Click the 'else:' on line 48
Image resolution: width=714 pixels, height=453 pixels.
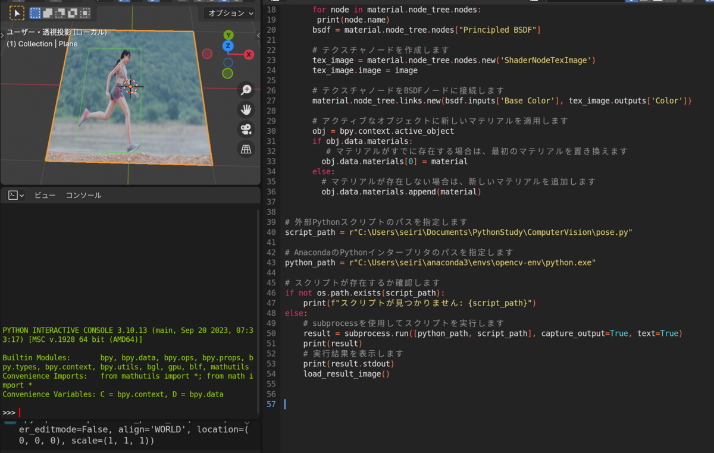click(x=296, y=313)
